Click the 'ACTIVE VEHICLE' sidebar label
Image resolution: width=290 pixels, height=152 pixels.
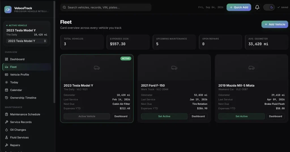pyautogui.click(x=18, y=25)
